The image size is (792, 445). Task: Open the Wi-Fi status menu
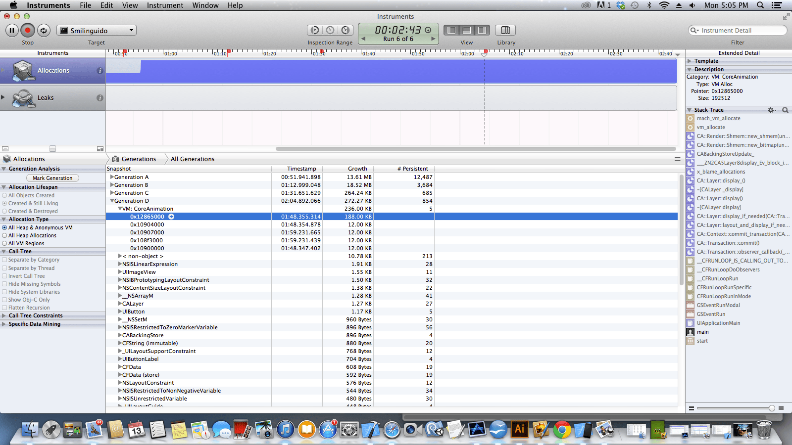664,5
